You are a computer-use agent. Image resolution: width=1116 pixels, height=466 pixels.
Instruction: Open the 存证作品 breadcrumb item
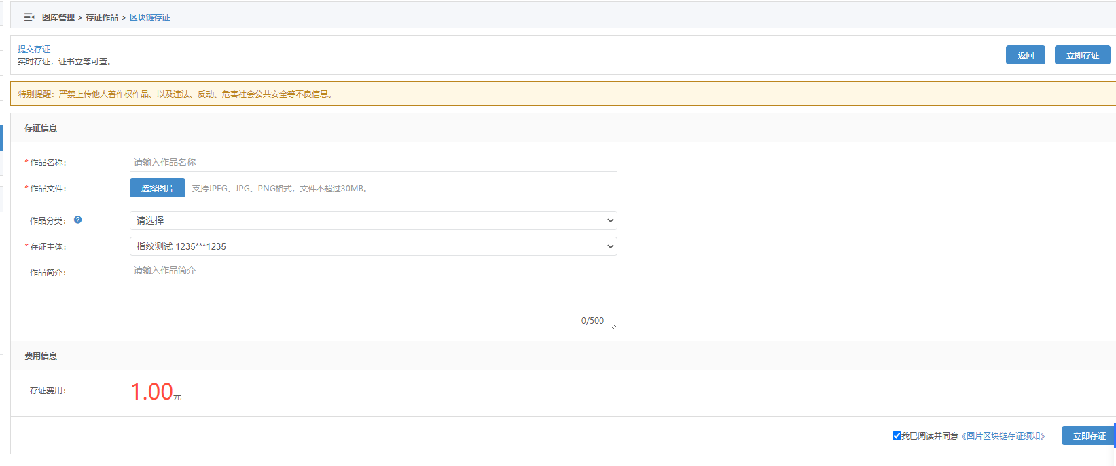pyautogui.click(x=102, y=18)
